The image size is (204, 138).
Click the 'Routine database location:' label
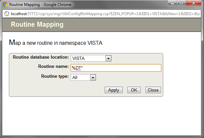pos(41,57)
